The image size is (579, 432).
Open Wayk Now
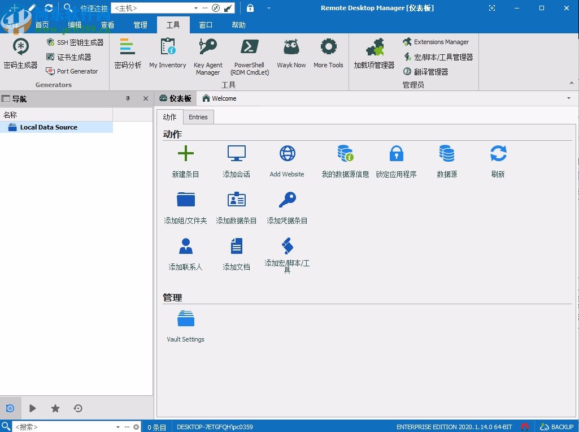(x=291, y=51)
